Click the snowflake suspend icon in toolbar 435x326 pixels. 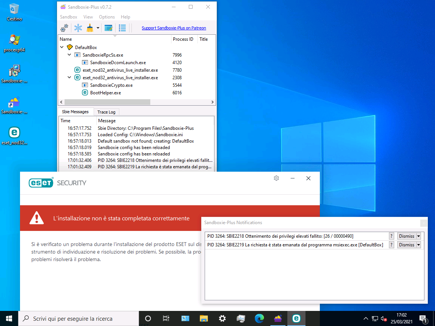pos(78,28)
